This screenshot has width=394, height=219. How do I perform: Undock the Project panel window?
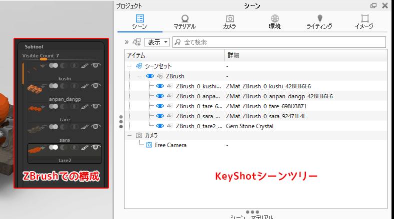click(373, 5)
